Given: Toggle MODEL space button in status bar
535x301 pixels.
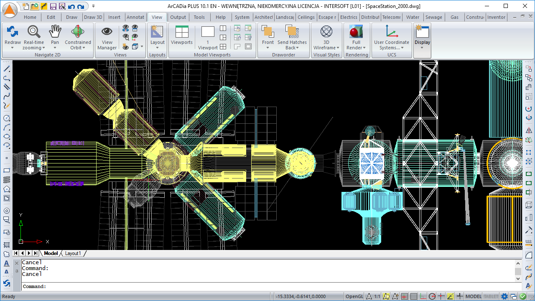Looking at the screenshot, I should pyautogui.click(x=473, y=296).
